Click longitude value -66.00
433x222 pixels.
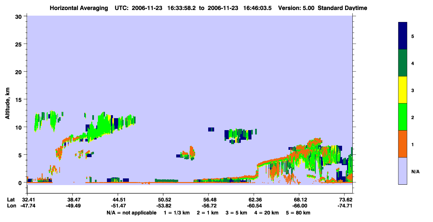coord(299,206)
